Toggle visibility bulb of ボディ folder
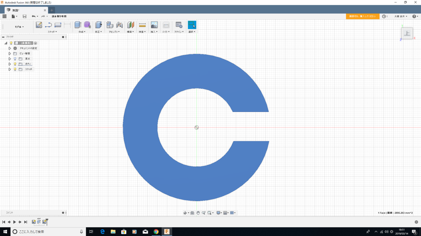Image resolution: width=421 pixels, height=236 pixels. tap(15, 64)
